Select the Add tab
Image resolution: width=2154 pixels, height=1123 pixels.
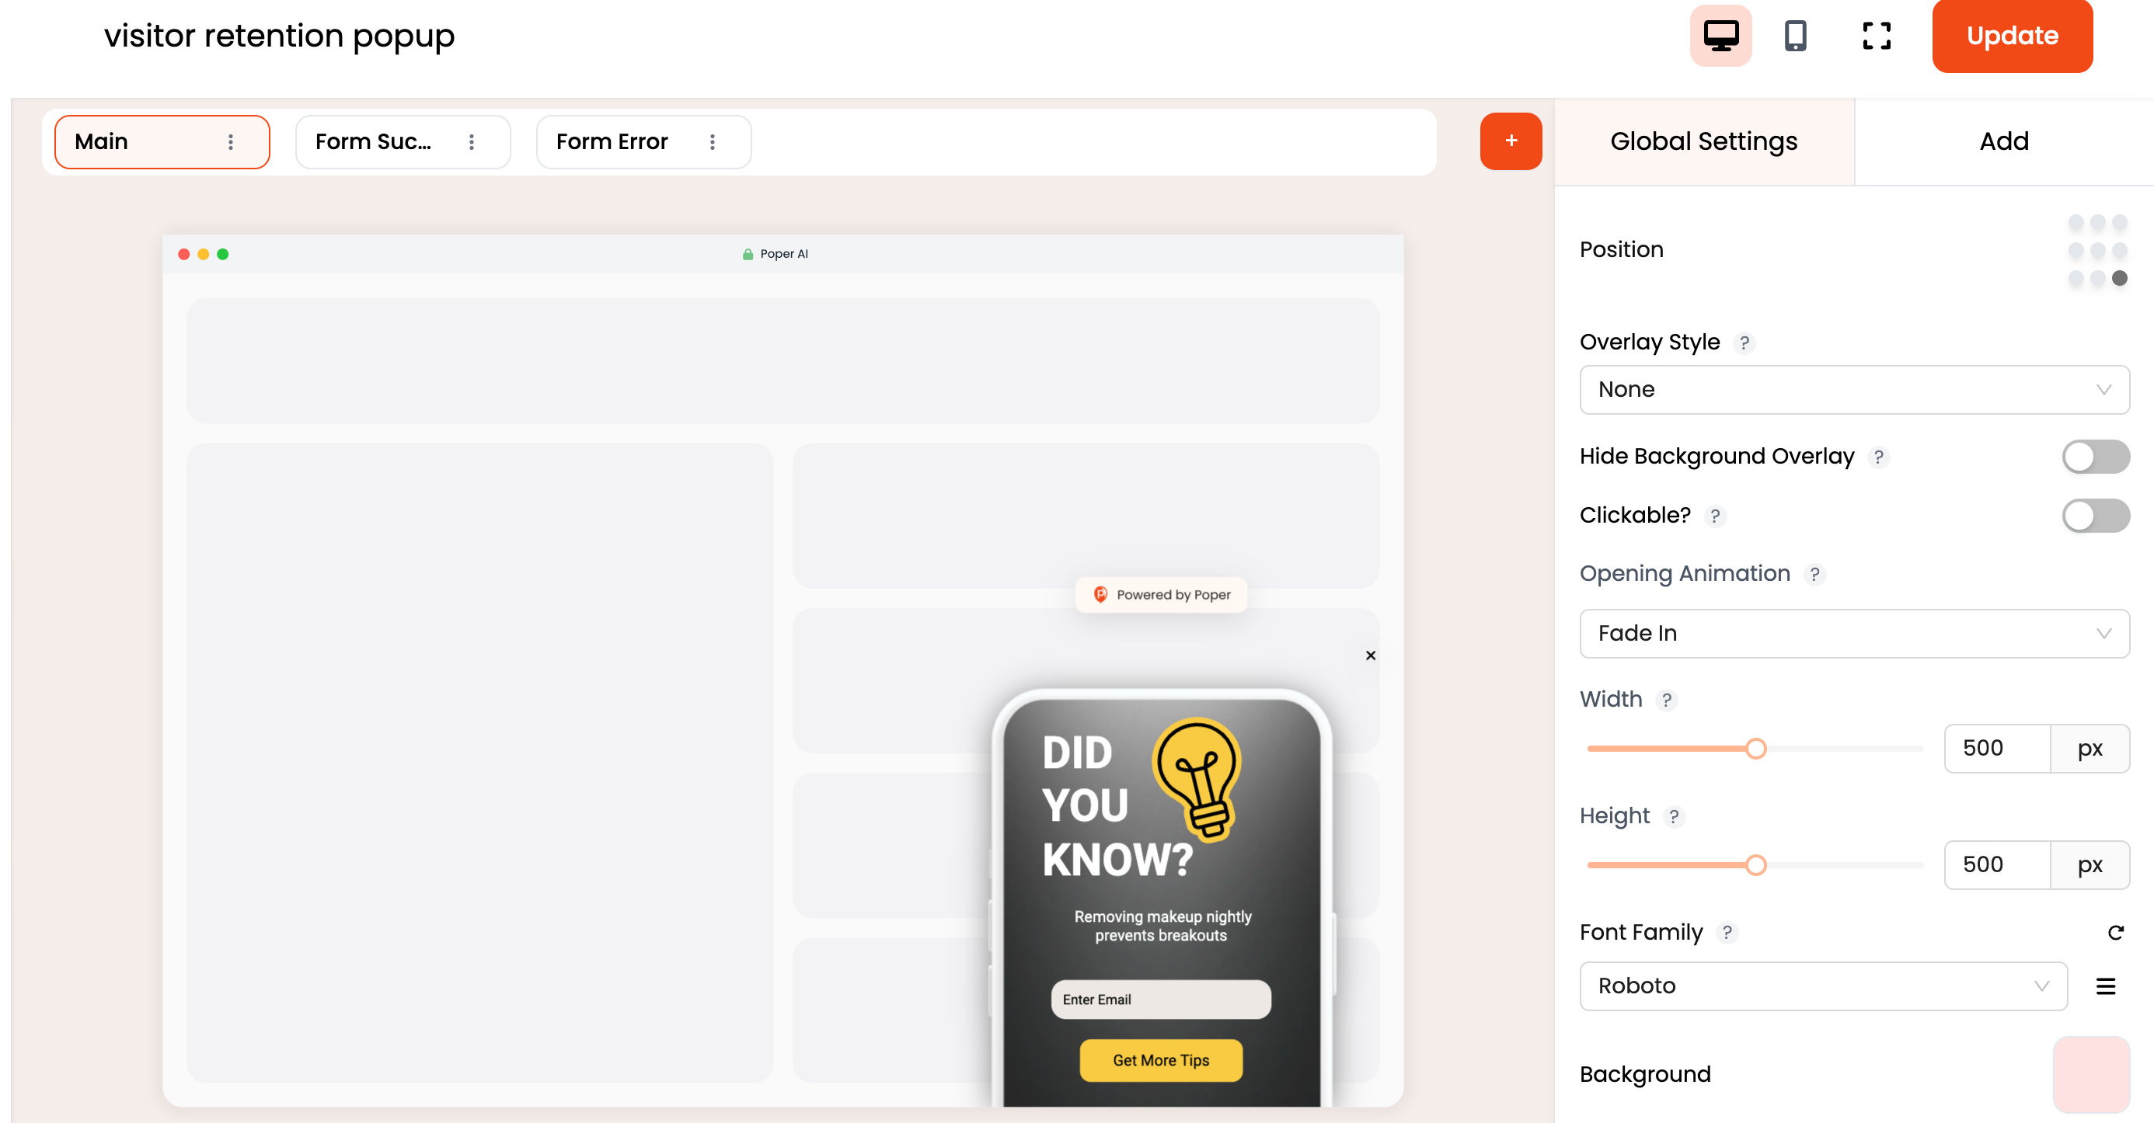[2003, 140]
